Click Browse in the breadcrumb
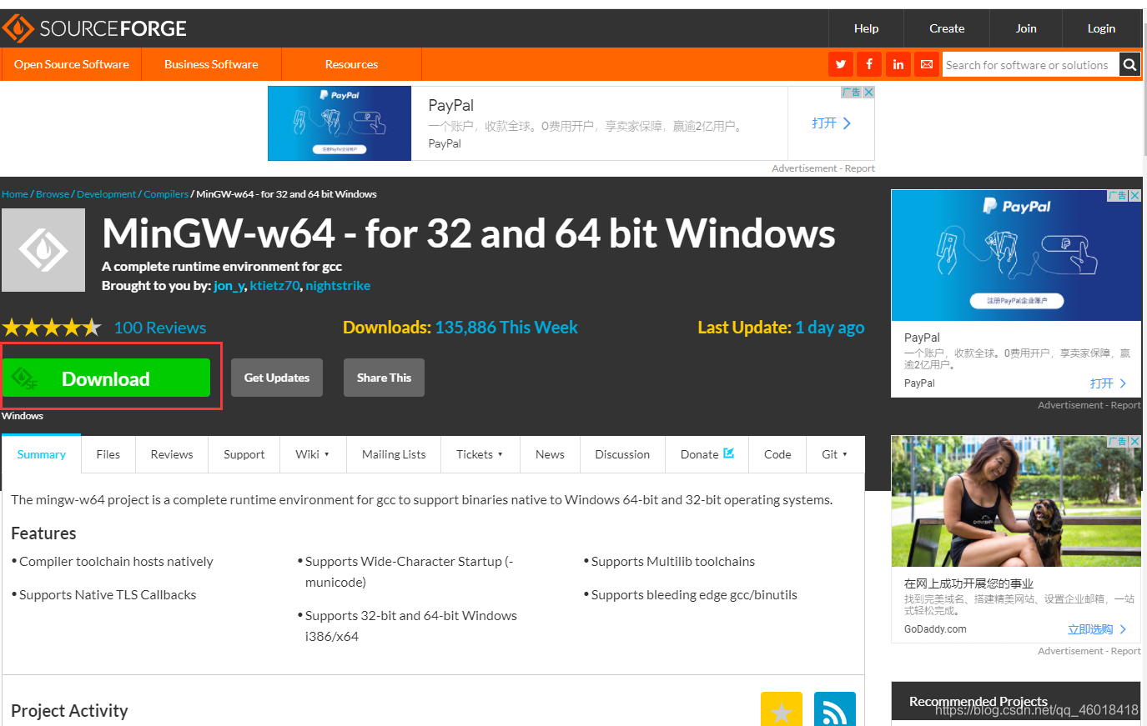The height and width of the screenshot is (726, 1147). tap(53, 194)
